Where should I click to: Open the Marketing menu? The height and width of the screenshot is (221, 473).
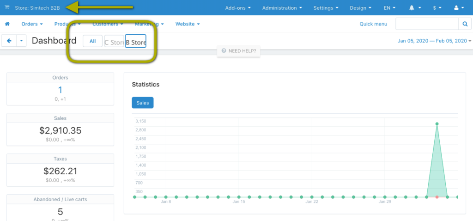149,24
